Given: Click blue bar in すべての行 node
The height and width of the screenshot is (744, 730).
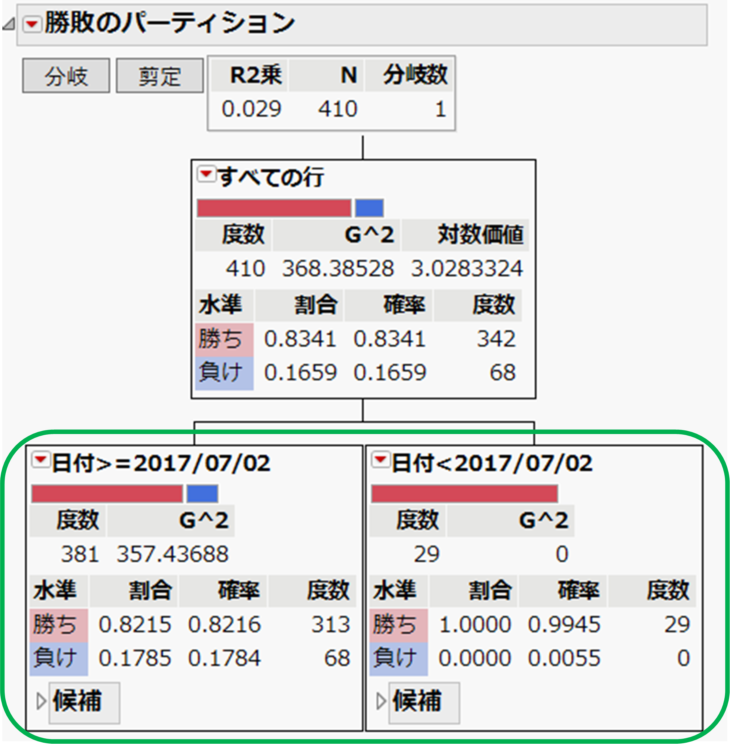Looking at the screenshot, I should [x=369, y=208].
